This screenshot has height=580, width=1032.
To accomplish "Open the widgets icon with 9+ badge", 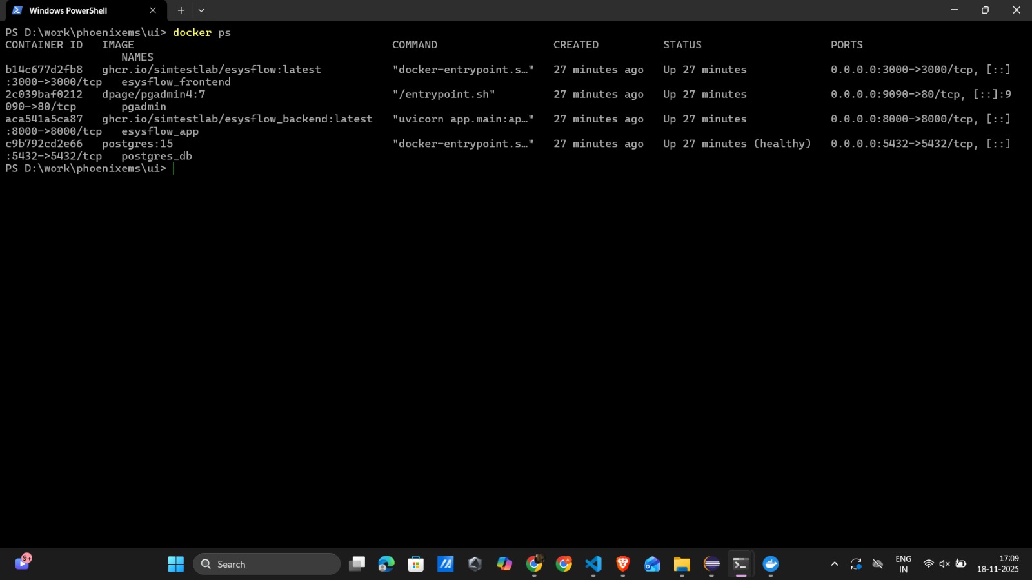I will tap(23, 563).
